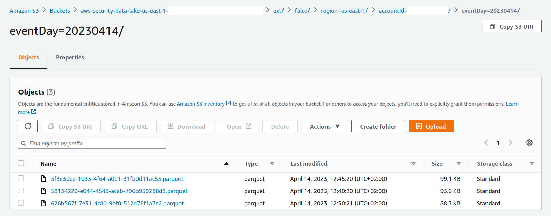Check the box for 3f3e3dee parquet file
The image size is (551, 216).
tap(21, 178)
